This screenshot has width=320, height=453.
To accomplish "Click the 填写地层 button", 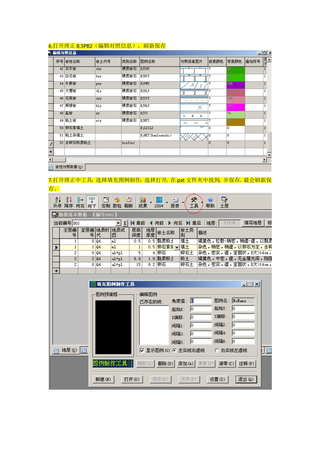I will (x=253, y=223).
